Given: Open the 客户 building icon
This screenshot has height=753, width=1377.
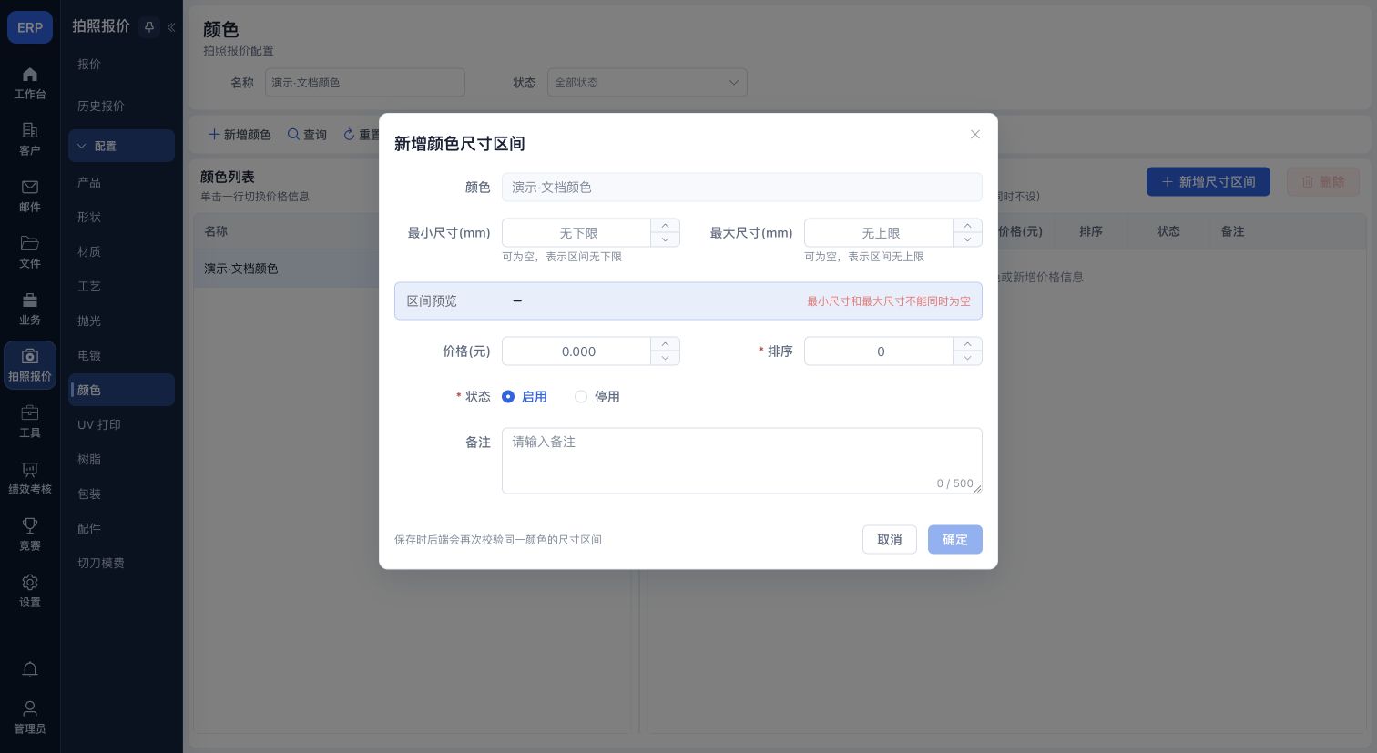Looking at the screenshot, I should [x=30, y=131].
